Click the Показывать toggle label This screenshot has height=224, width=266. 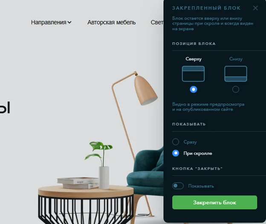(x=201, y=186)
